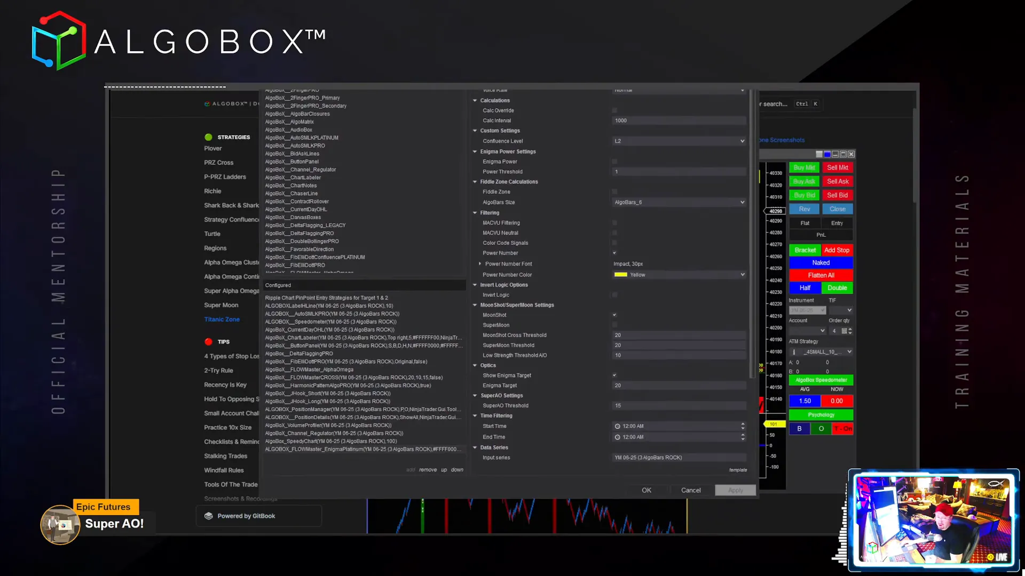This screenshot has width=1025, height=576.
Task: Click the red NOW 0.00 speedometer box
Action: [x=837, y=401]
